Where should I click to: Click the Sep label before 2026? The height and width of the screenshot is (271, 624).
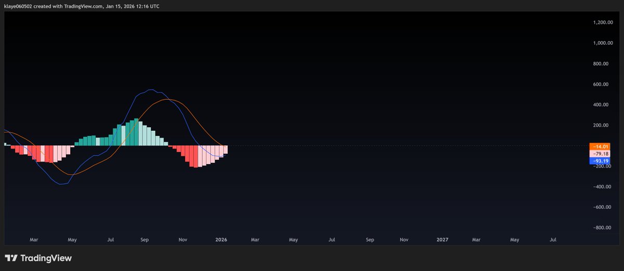[x=145, y=240]
